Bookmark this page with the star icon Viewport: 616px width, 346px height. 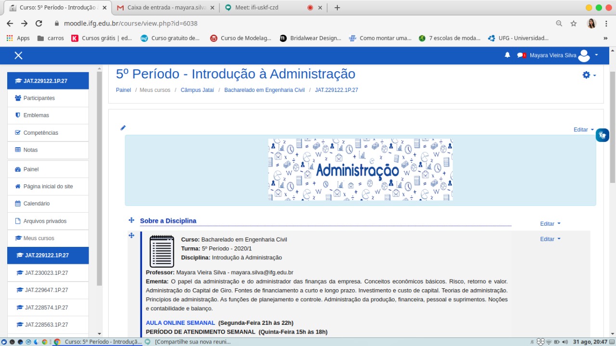pos(574,24)
